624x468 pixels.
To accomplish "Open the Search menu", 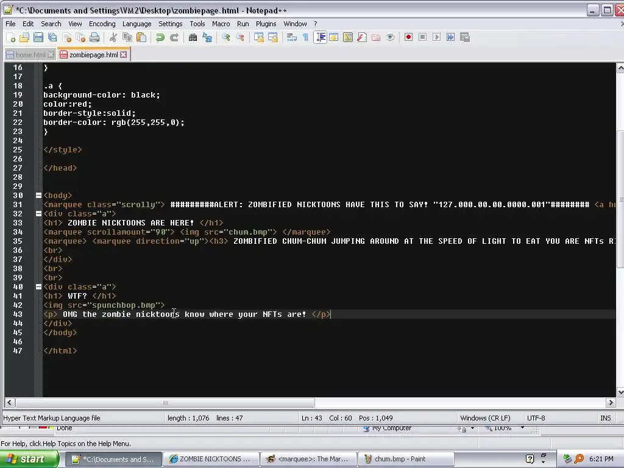I will tap(51, 24).
